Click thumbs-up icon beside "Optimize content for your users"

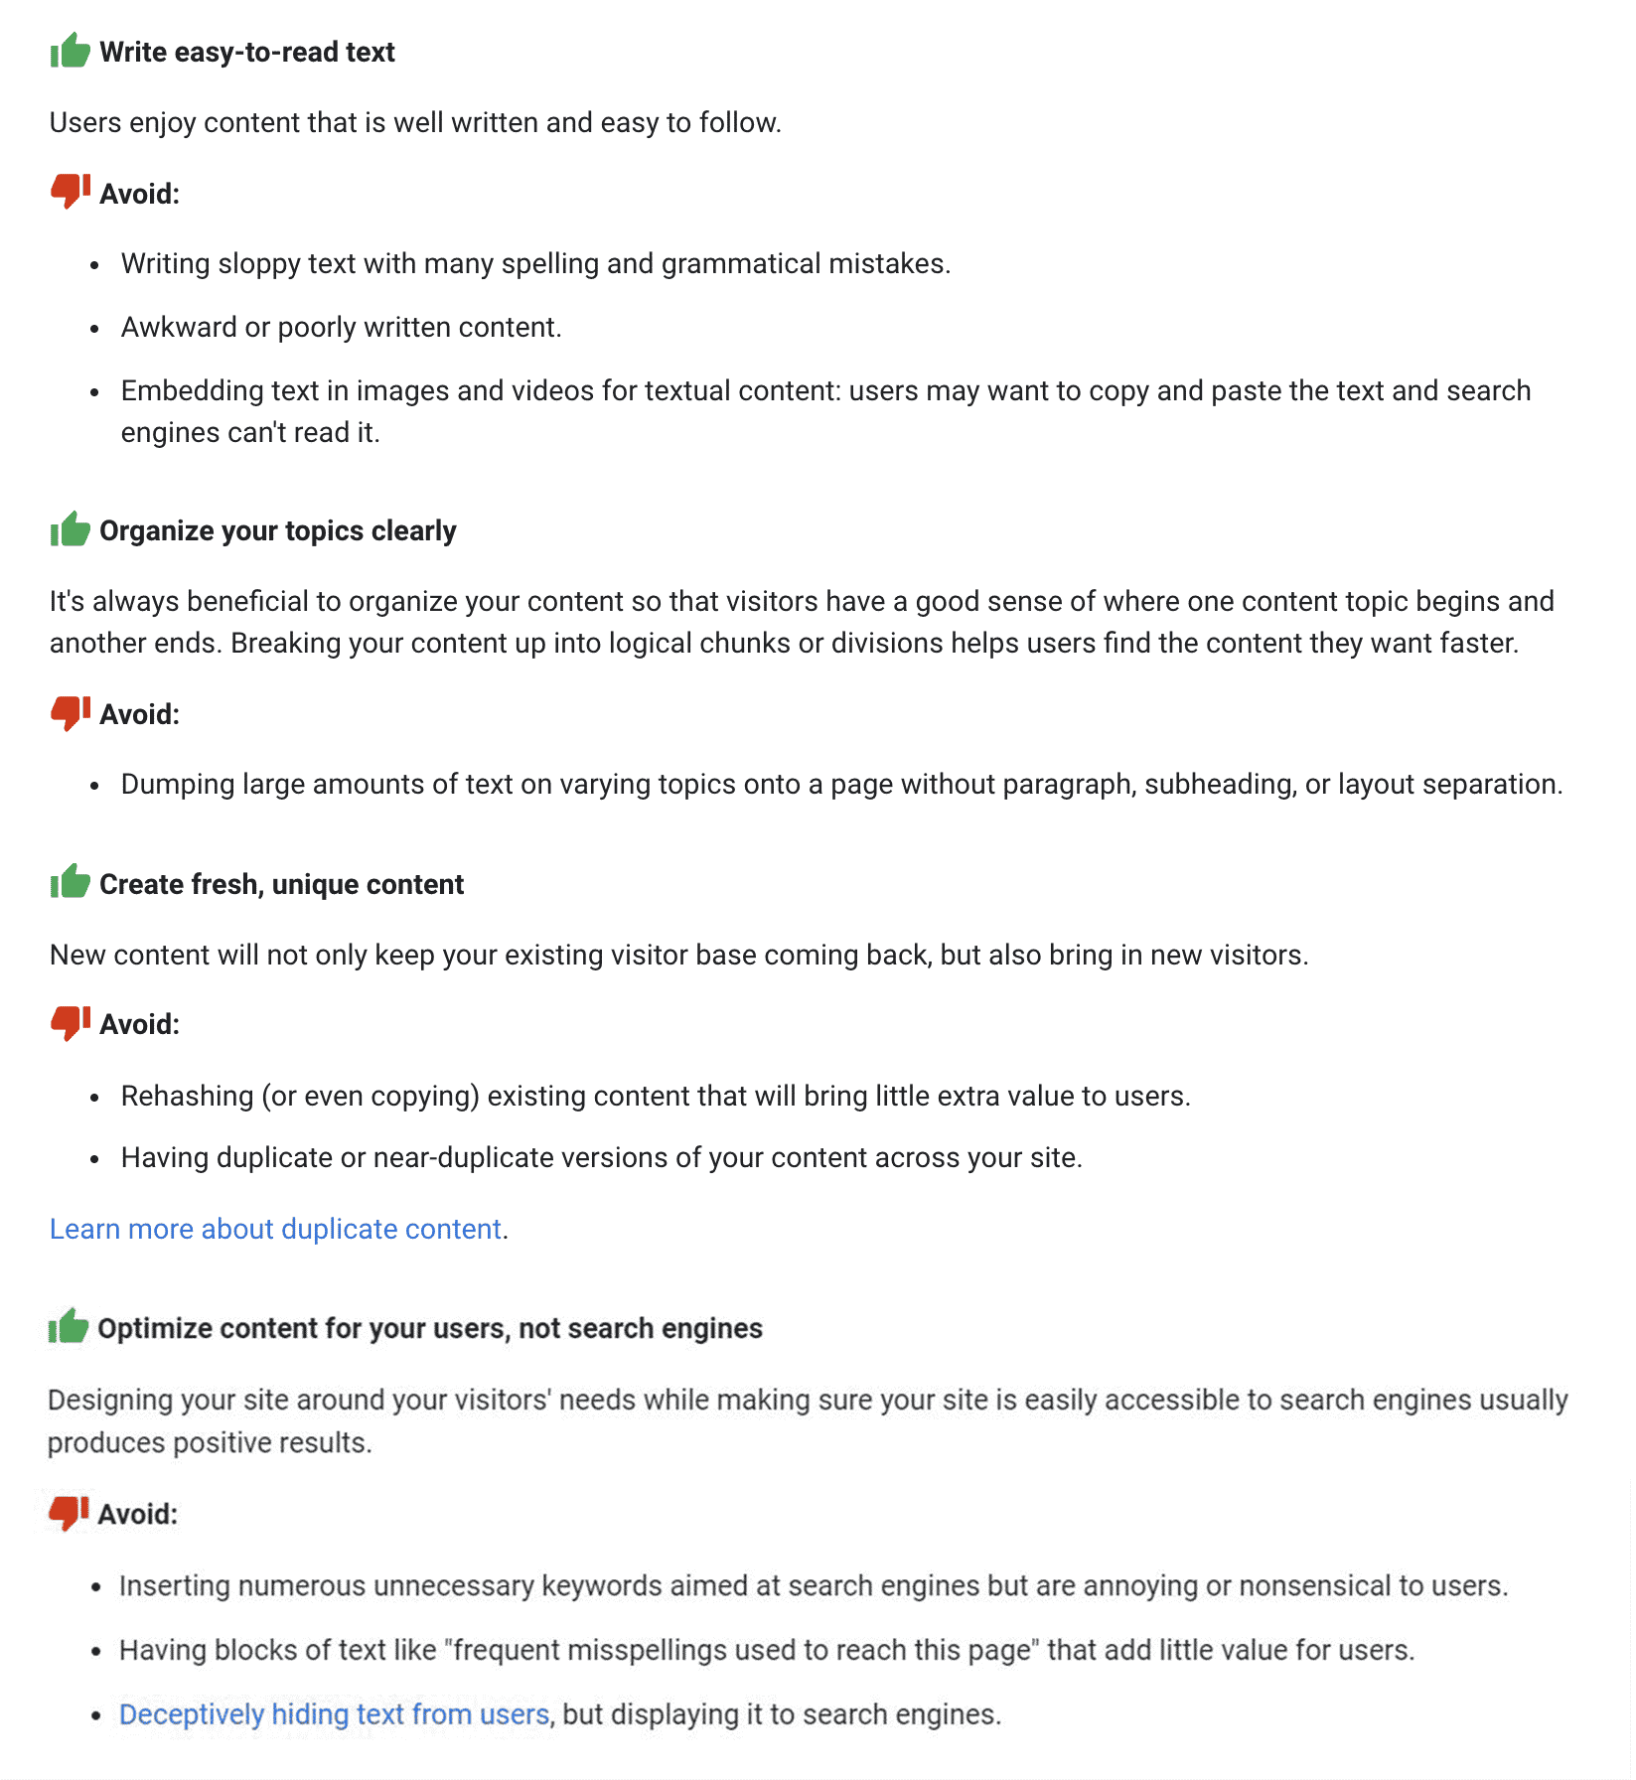pyautogui.click(x=69, y=1326)
